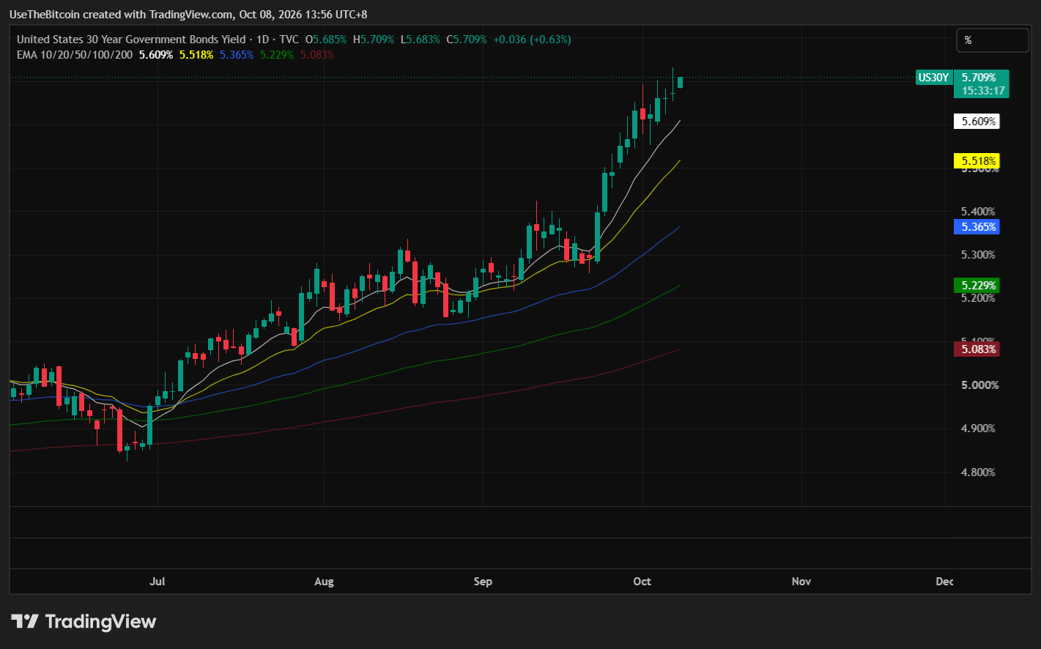Click the 4.800% price axis label
The width and height of the screenshot is (1041, 649).
click(979, 472)
